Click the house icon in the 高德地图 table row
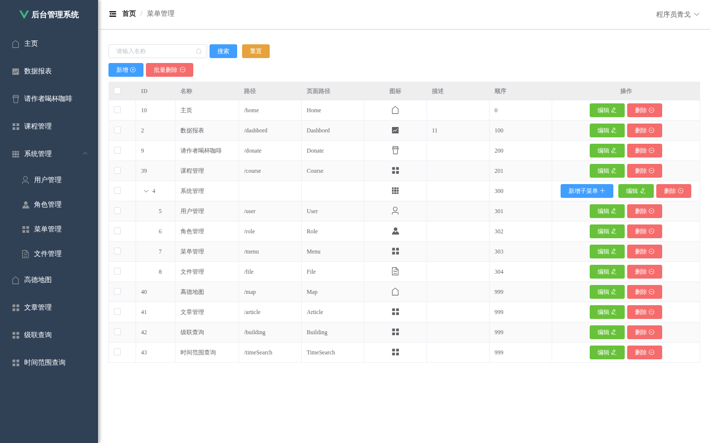The width and height of the screenshot is (710, 443). (395, 292)
